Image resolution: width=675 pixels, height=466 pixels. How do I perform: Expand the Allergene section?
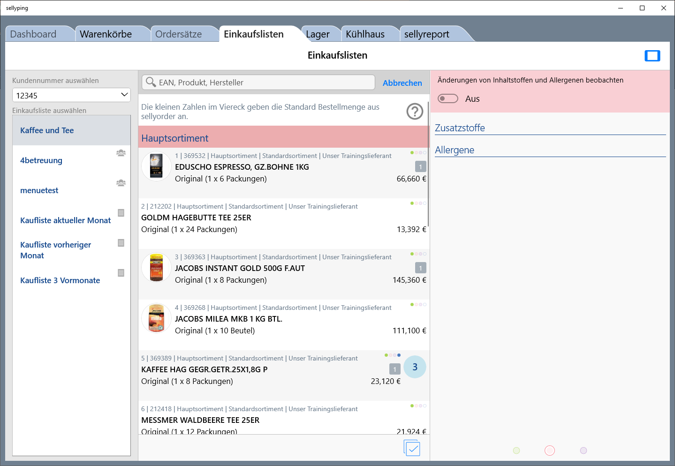click(x=455, y=150)
